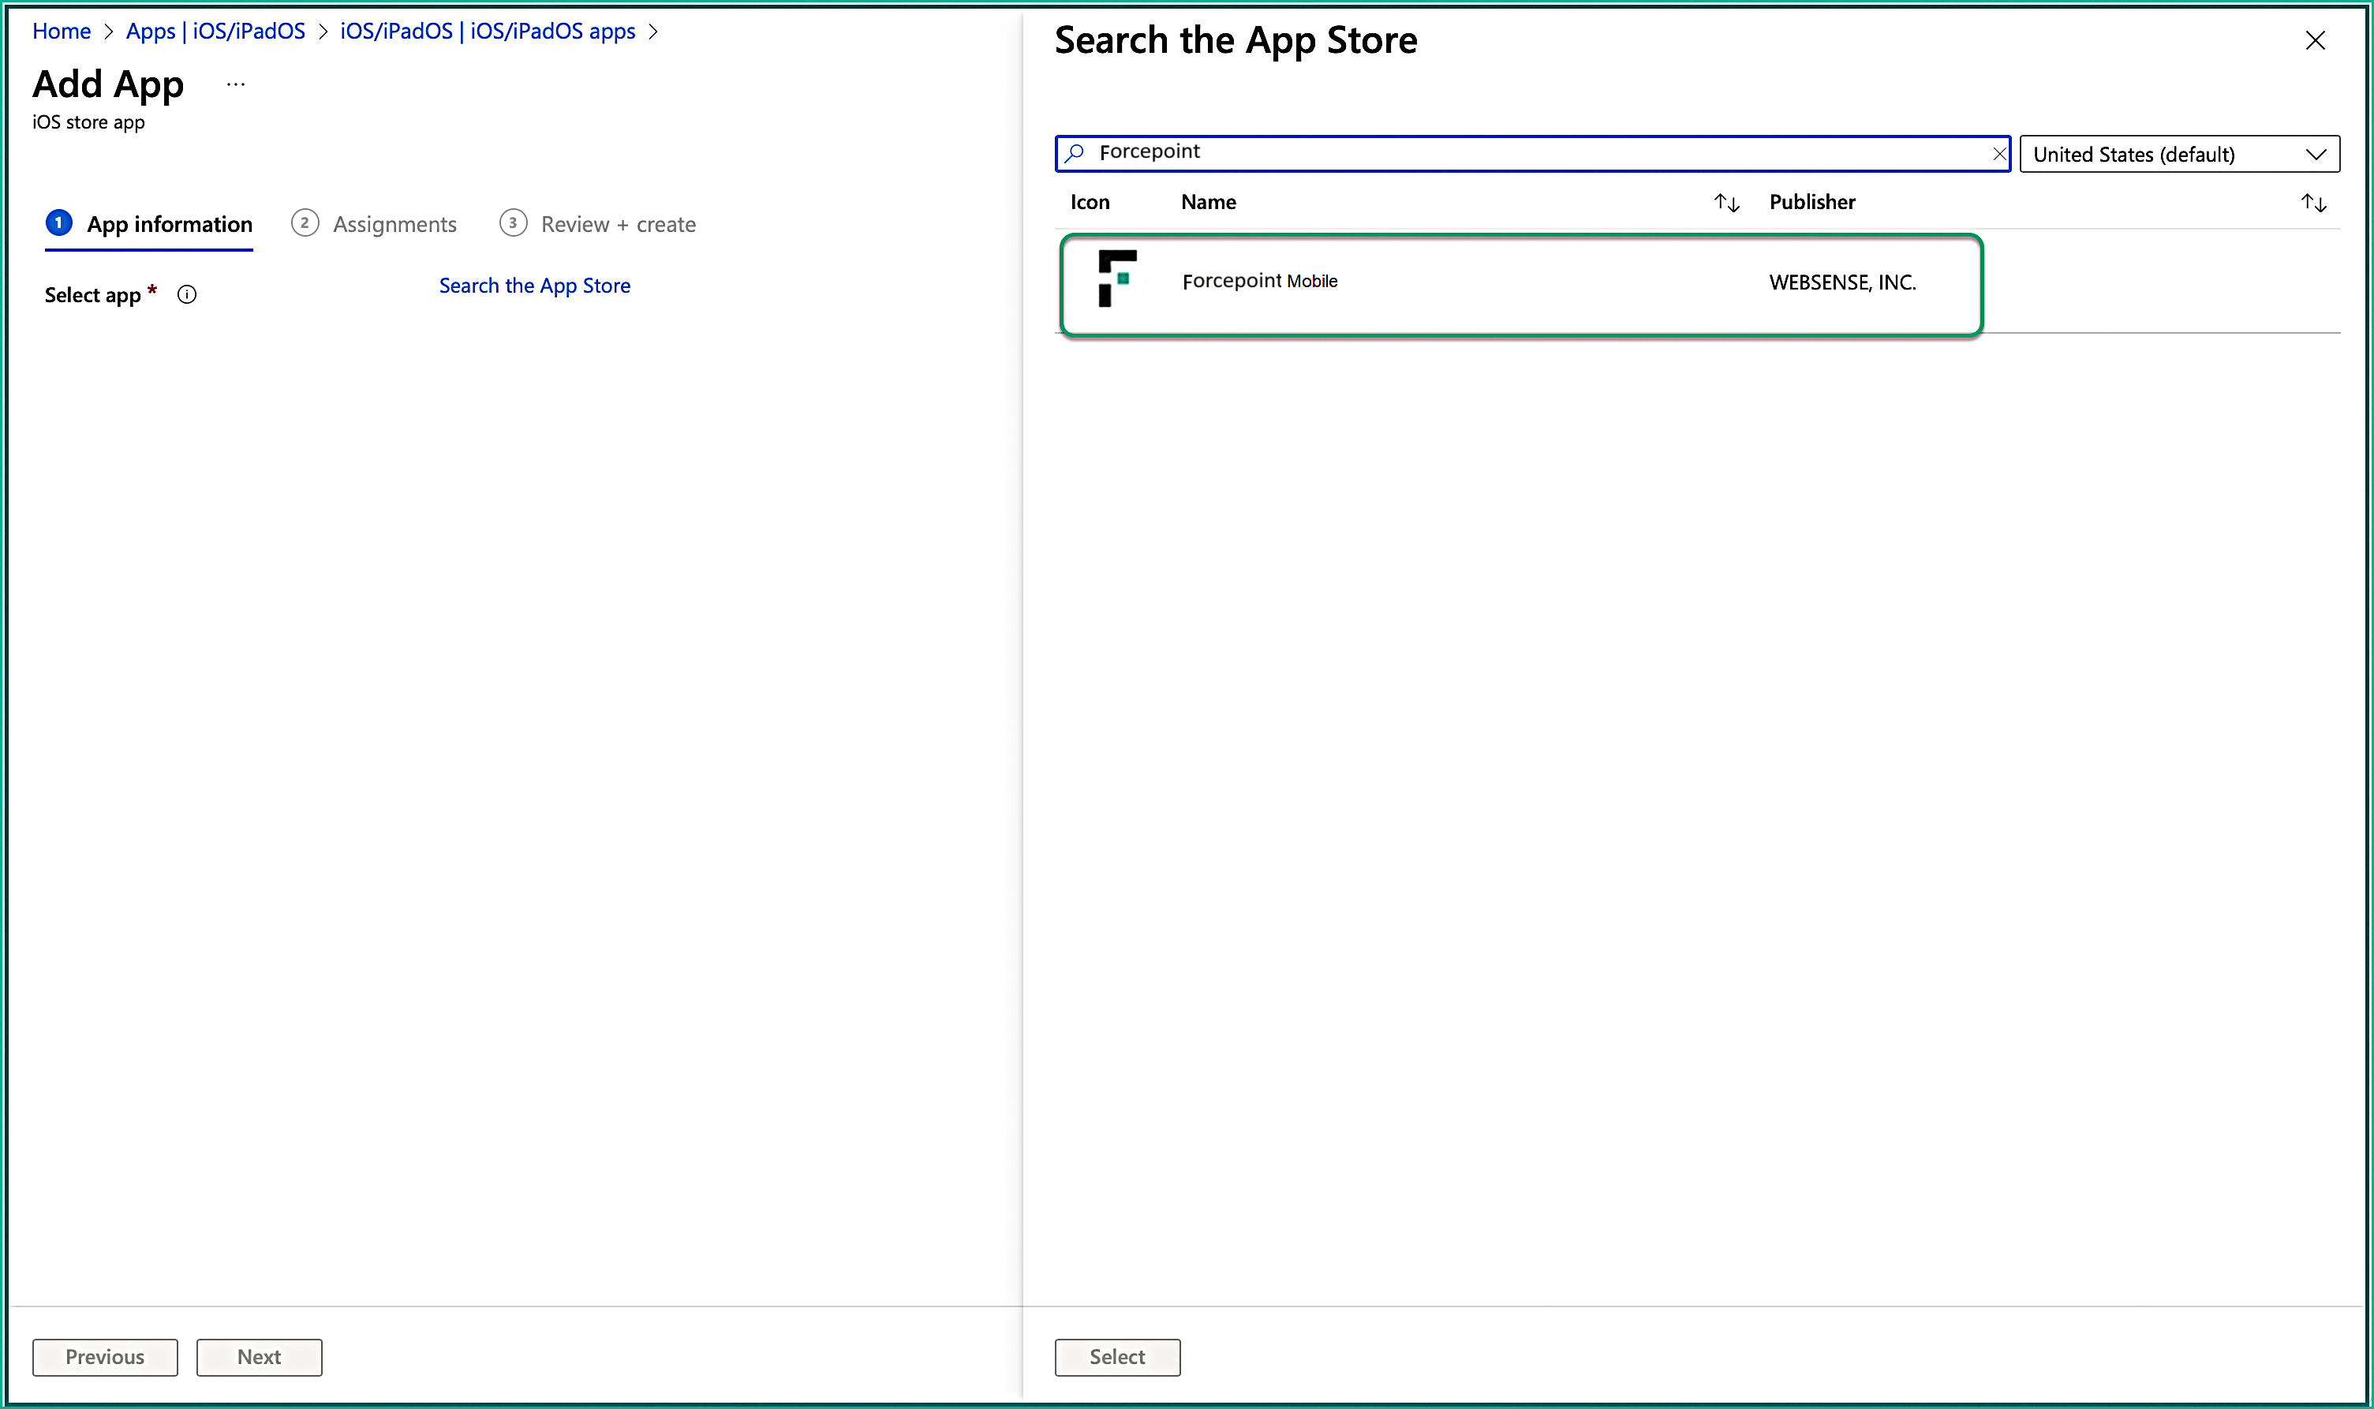This screenshot has width=2374, height=1409.
Task: Open the Select app info tooltip icon
Action: pyautogui.click(x=187, y=295)
